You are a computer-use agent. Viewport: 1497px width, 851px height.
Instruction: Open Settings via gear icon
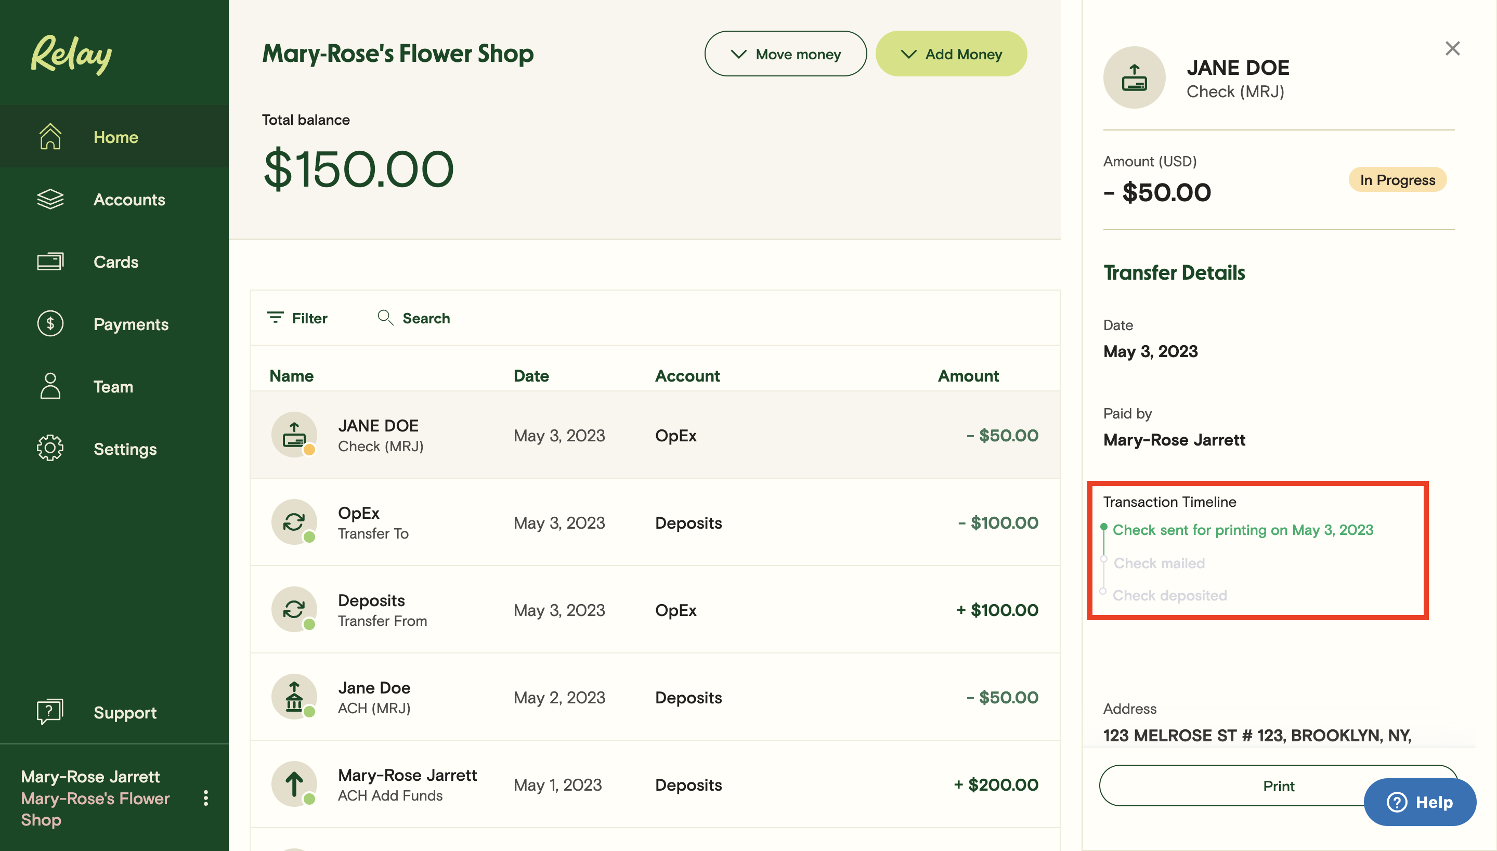coord(50,448)
